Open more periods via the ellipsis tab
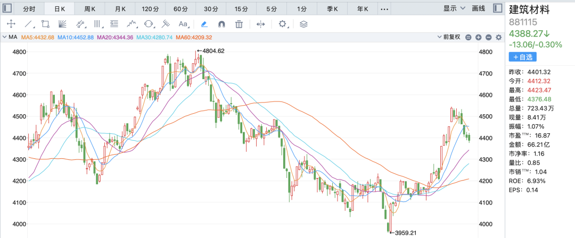The image size is (575, 238). [x=384, y=8]
